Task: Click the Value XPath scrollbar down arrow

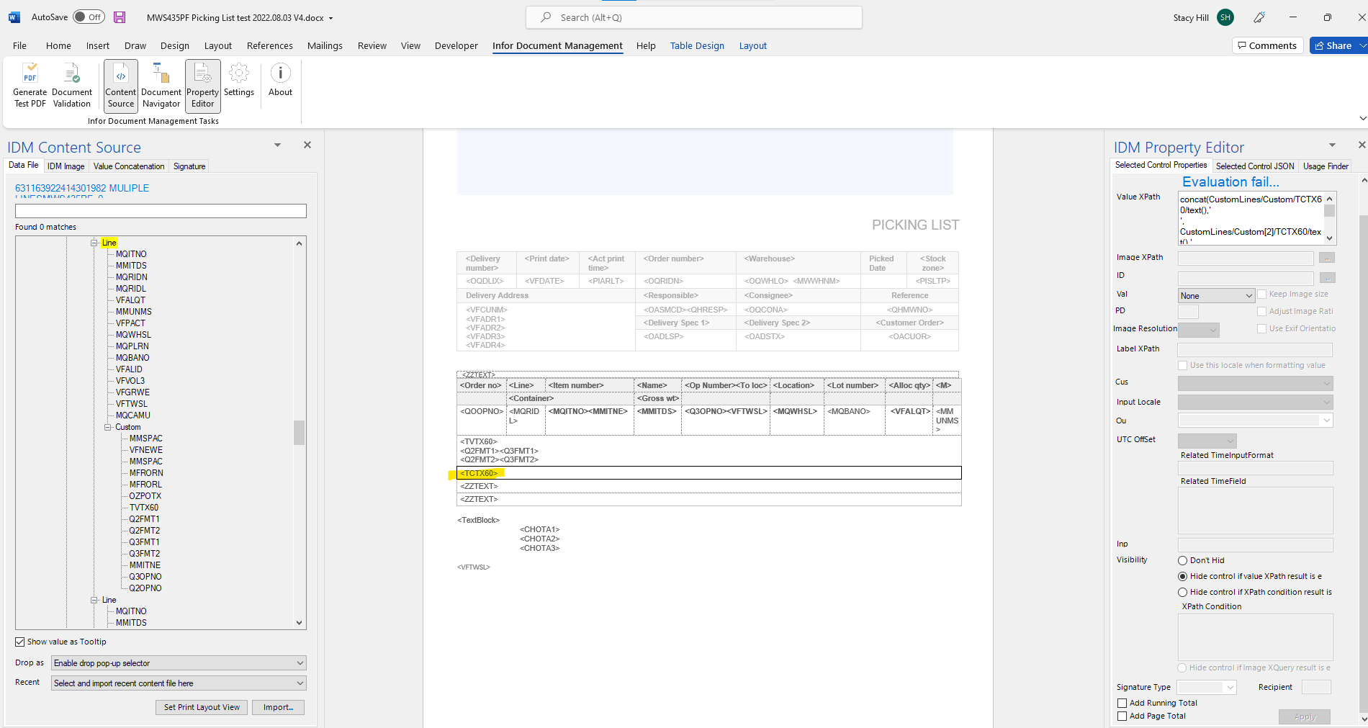Action: point(1330,238)
